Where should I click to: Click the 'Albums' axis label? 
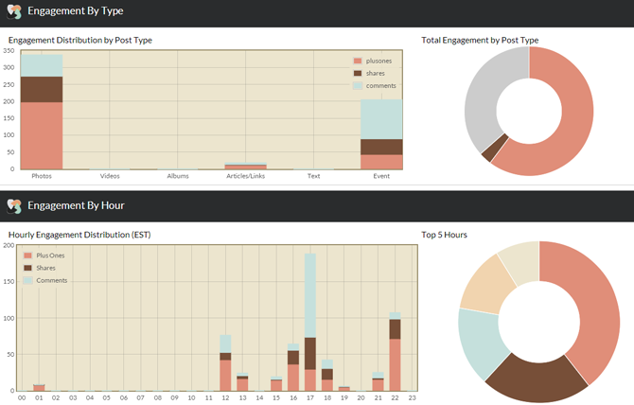[x=178, y=176]
